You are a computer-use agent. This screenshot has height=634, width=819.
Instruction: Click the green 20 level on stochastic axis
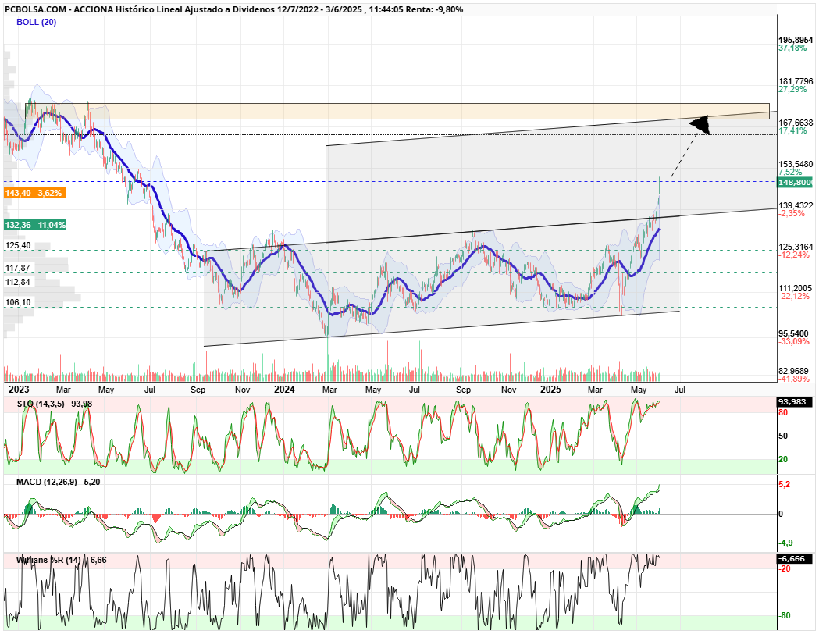click(x=783, y=460)
